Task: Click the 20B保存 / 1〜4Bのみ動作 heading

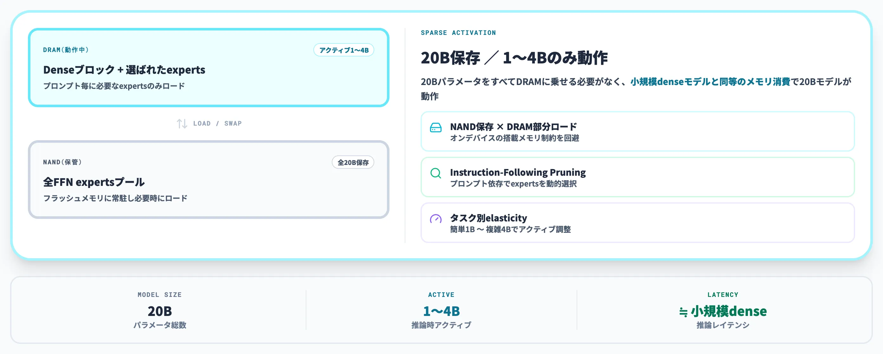Action: coord(514,57)
